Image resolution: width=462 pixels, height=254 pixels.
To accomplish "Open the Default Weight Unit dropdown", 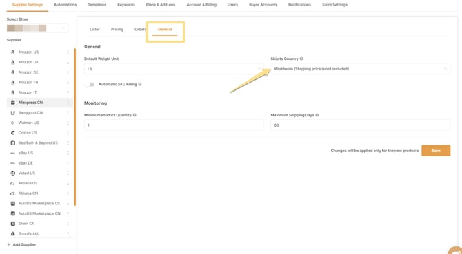I will (x=174, y=69).
